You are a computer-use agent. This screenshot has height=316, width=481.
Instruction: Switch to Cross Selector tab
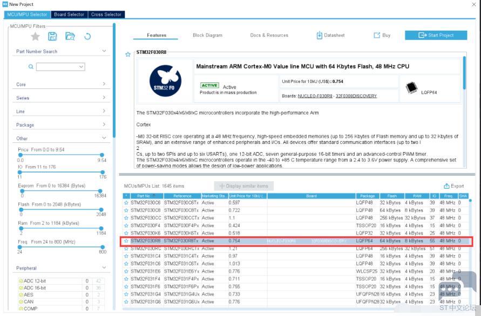[x=106, y=15]
